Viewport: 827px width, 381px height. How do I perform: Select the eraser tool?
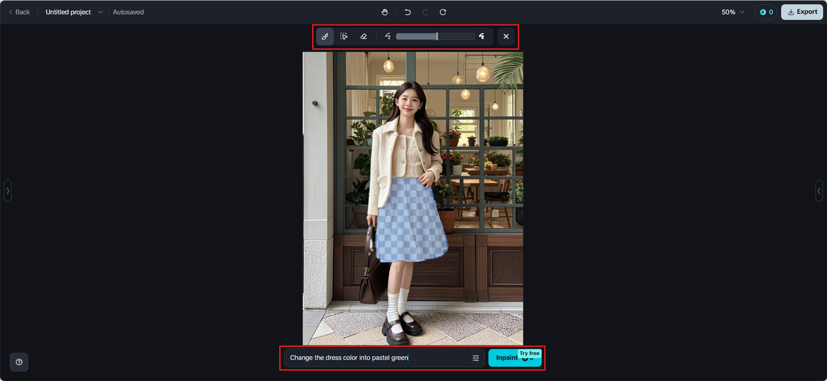click(364, 37)
